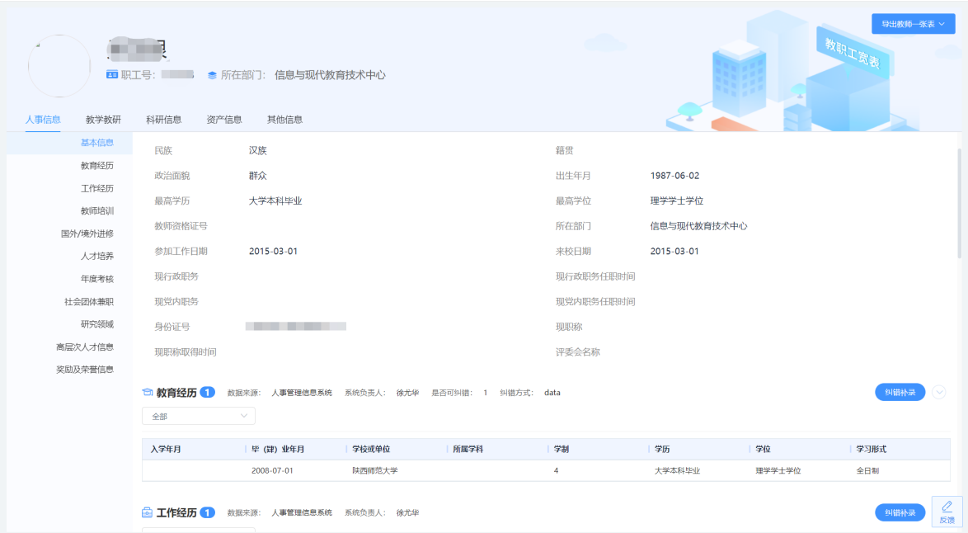Screen dimensions: 968x533
Task: Click the briefcase icon for 工作经历
Action: click(x=148, y=512)
